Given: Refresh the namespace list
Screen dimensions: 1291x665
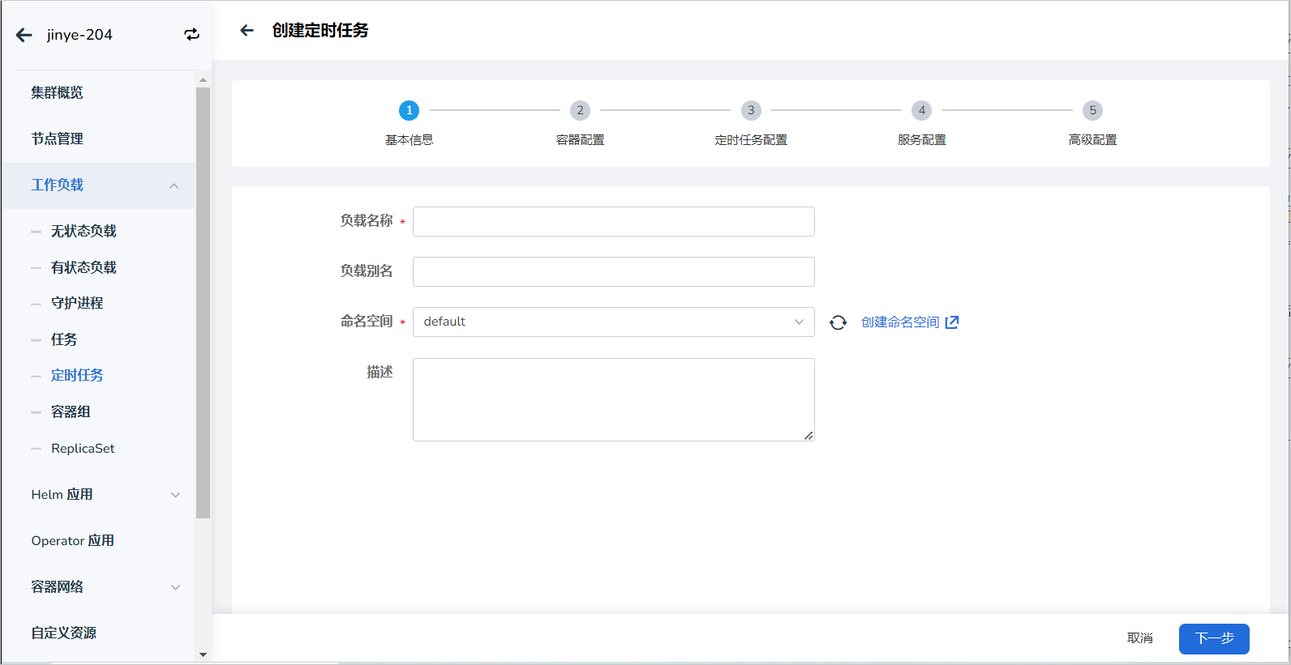Looking at the screenshot, I should [838, 322].
